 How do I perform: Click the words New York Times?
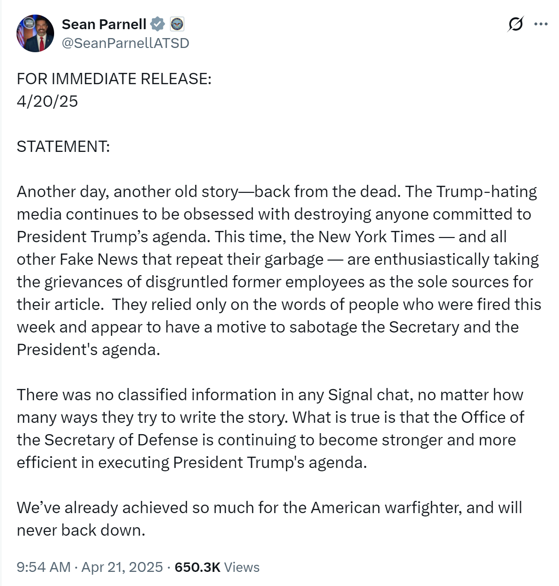tap(376, 237)
